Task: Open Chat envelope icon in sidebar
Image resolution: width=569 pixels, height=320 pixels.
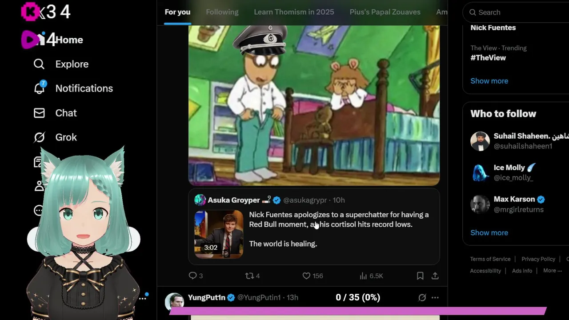Action: tap(39, 113)
